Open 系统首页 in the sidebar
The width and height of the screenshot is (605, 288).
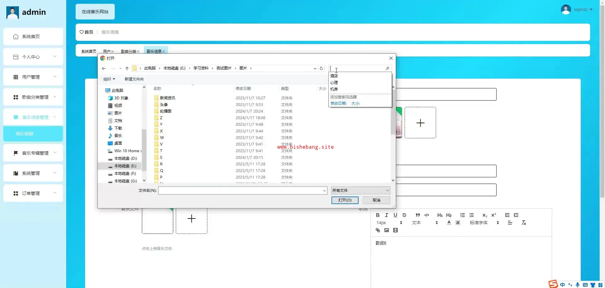pos(33,36)
